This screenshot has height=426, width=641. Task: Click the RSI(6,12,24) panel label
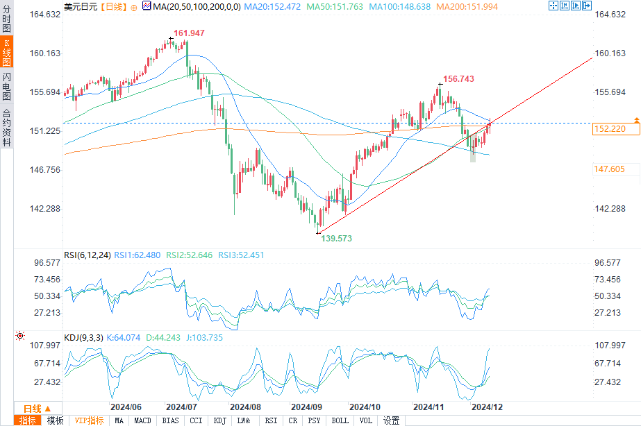pos(88,255)
